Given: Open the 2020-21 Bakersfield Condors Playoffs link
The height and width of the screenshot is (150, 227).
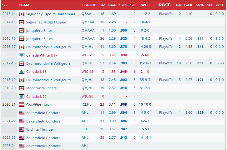Looking at the screenshot, I should pyautogui.click(x=165, y=113).
